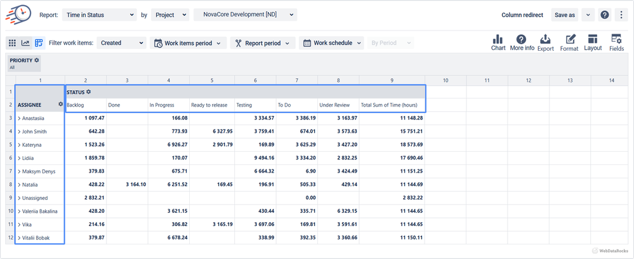
Task: Switch to the grid view mode
Action: (x=12, y=43)
